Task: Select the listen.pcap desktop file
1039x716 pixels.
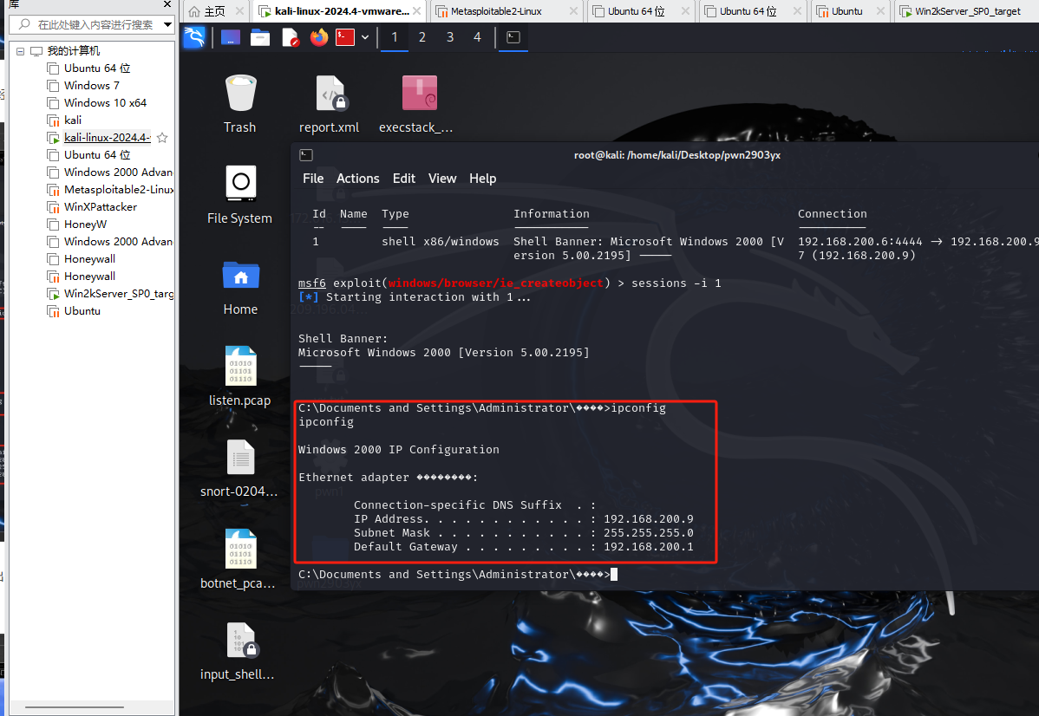Action: (x=240, y=376)
